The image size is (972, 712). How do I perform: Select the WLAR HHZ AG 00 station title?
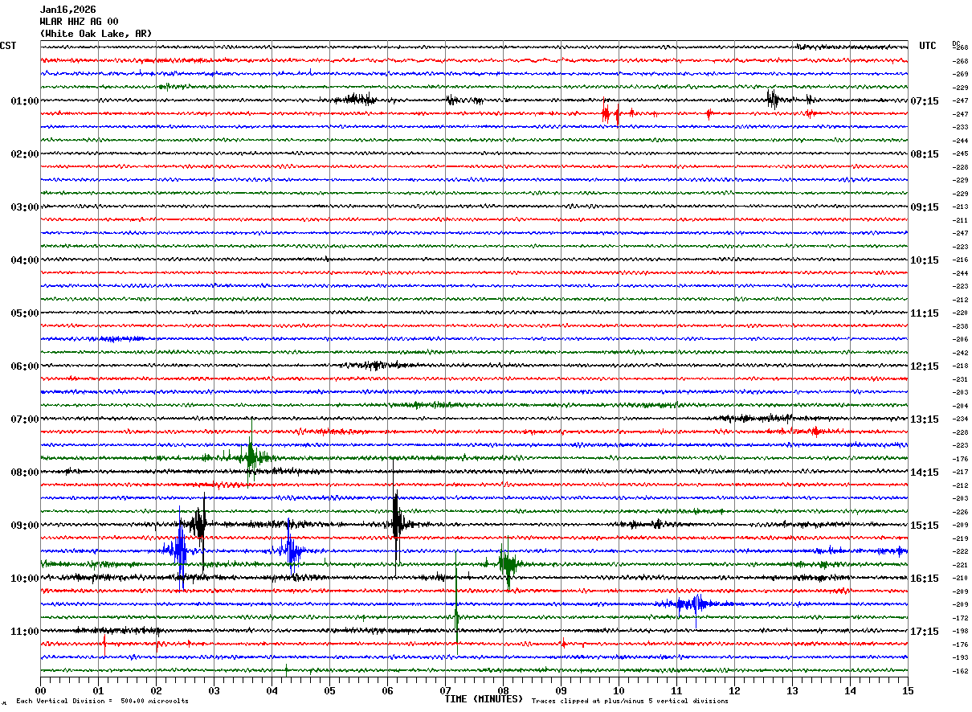tap(79, 21)
